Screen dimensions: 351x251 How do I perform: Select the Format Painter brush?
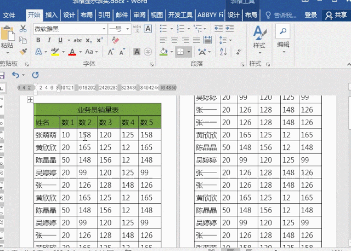click(x=23, y=52)
